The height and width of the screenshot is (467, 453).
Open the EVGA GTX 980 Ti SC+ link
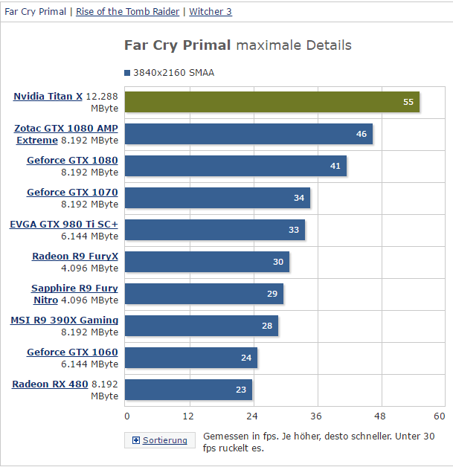click(64, 225)
